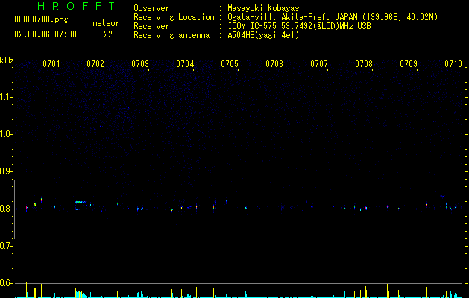This screenshot has width=469, height=298.
Task: Click time marker 0703
Action: pos(140,63)
